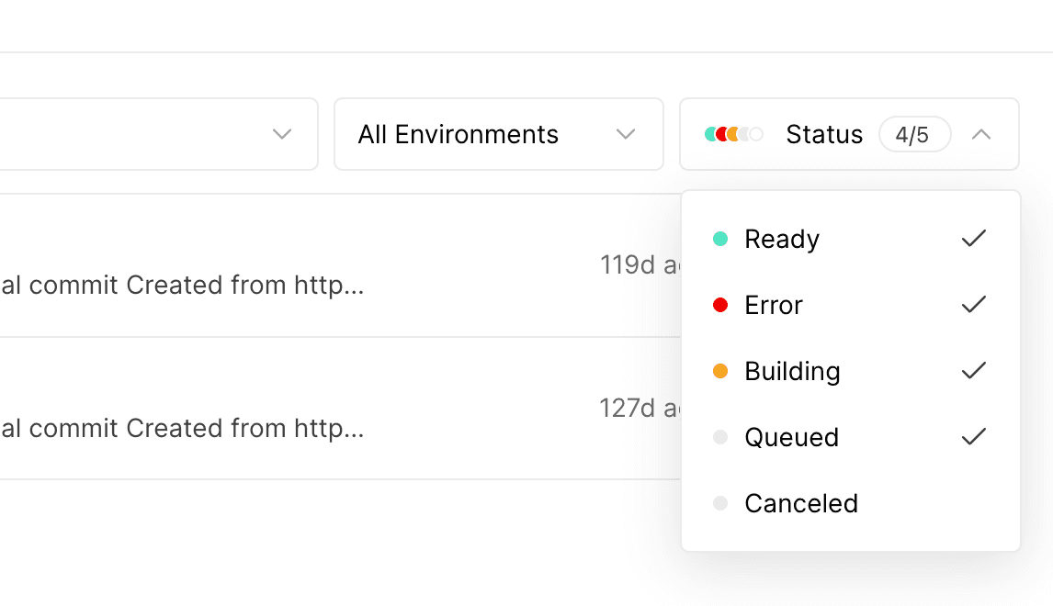Disable the Error status filter

(x=772, y=305)
